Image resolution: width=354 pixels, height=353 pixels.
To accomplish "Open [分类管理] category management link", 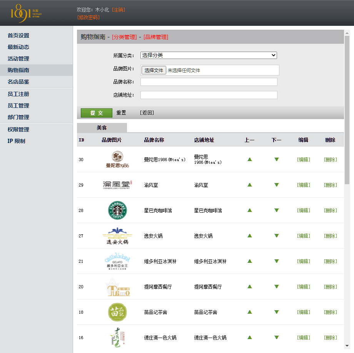I will (124, 37).
